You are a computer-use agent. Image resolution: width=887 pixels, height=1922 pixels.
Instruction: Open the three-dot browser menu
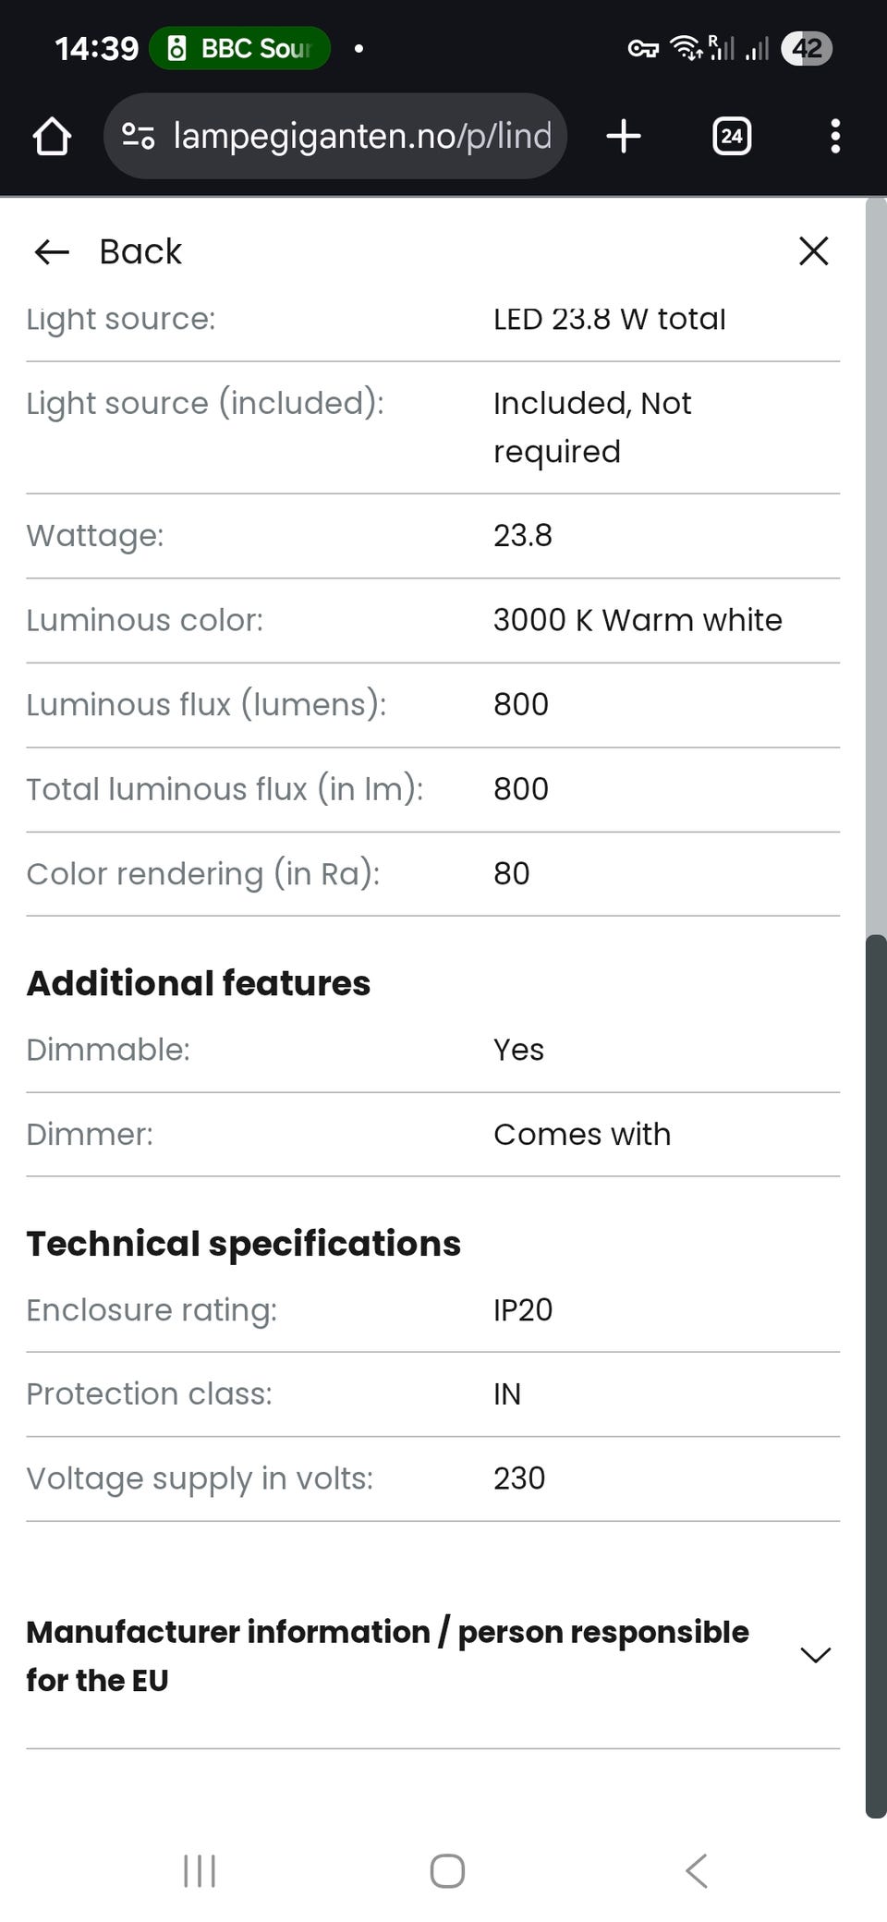tap(835, 136)
